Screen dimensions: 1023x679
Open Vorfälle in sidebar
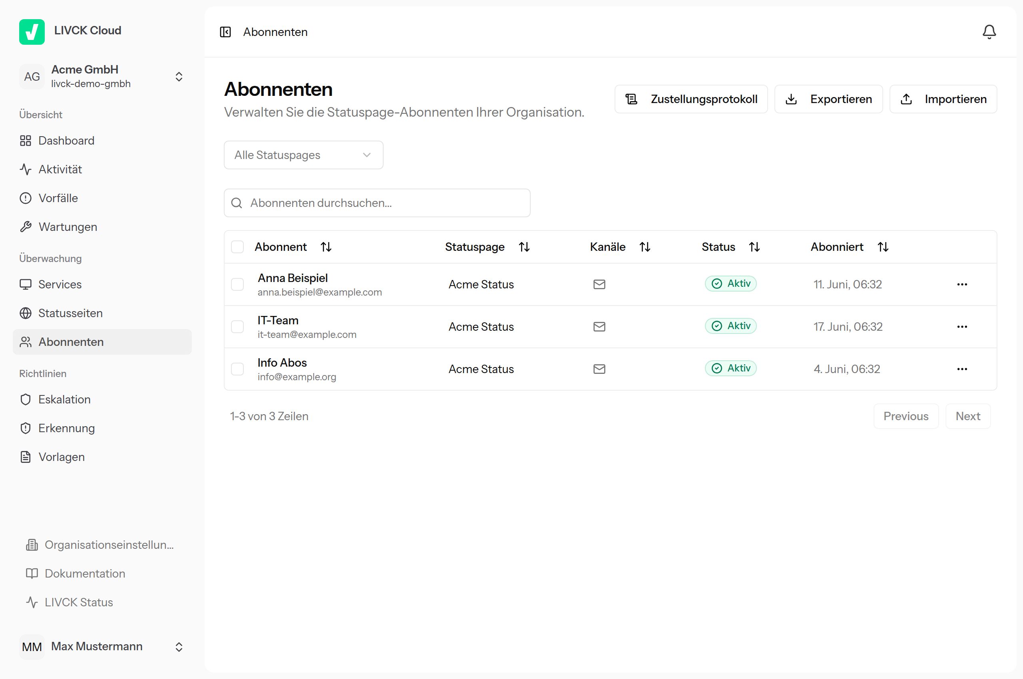[x=102, y=199]
